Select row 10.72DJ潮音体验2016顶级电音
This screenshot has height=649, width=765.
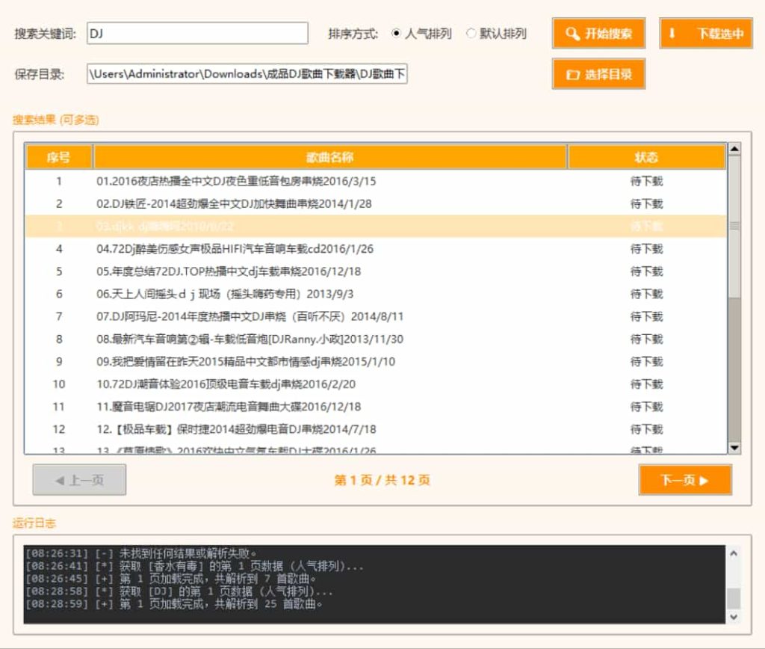pos(376,384)
